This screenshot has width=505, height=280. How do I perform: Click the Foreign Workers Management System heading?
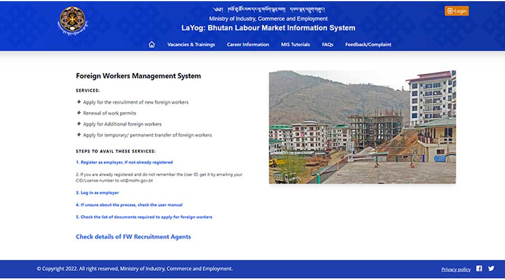click(x=138, y=76)
